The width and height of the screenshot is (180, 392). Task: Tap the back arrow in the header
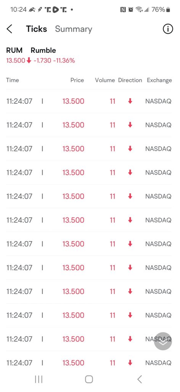pos(9,29)
